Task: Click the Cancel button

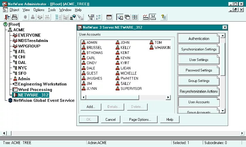Action: tap(111, 120)
